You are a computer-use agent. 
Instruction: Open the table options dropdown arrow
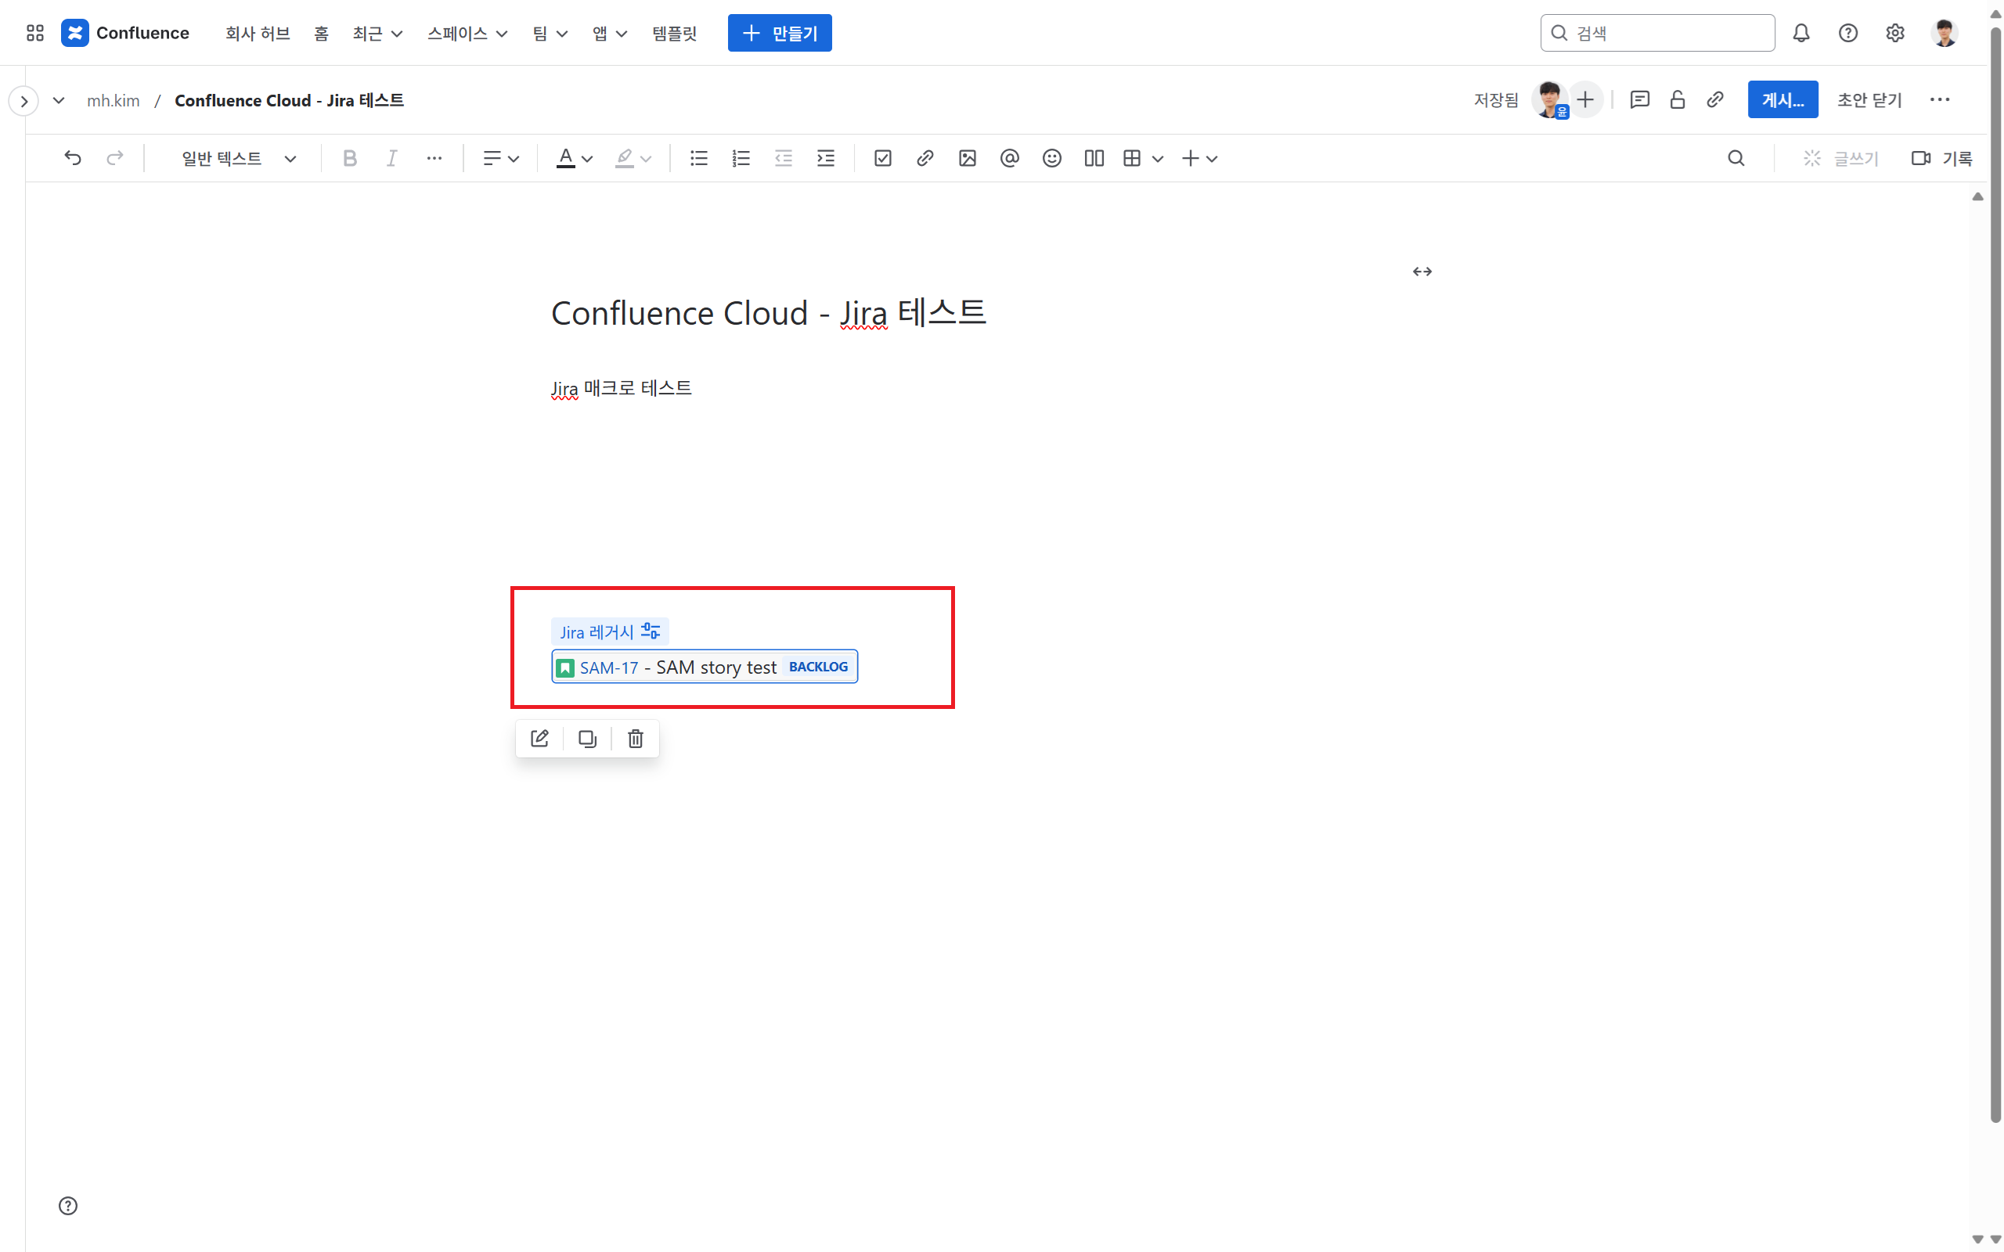pyautogui.click(x=1158, y=158)
